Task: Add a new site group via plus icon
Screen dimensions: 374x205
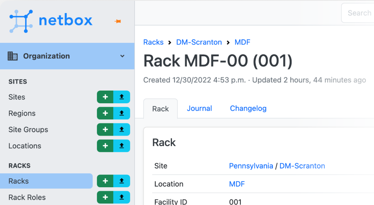Action: point(105,129)
